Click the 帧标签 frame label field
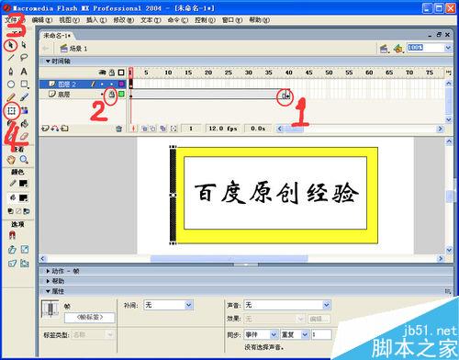 coord(90,318)
